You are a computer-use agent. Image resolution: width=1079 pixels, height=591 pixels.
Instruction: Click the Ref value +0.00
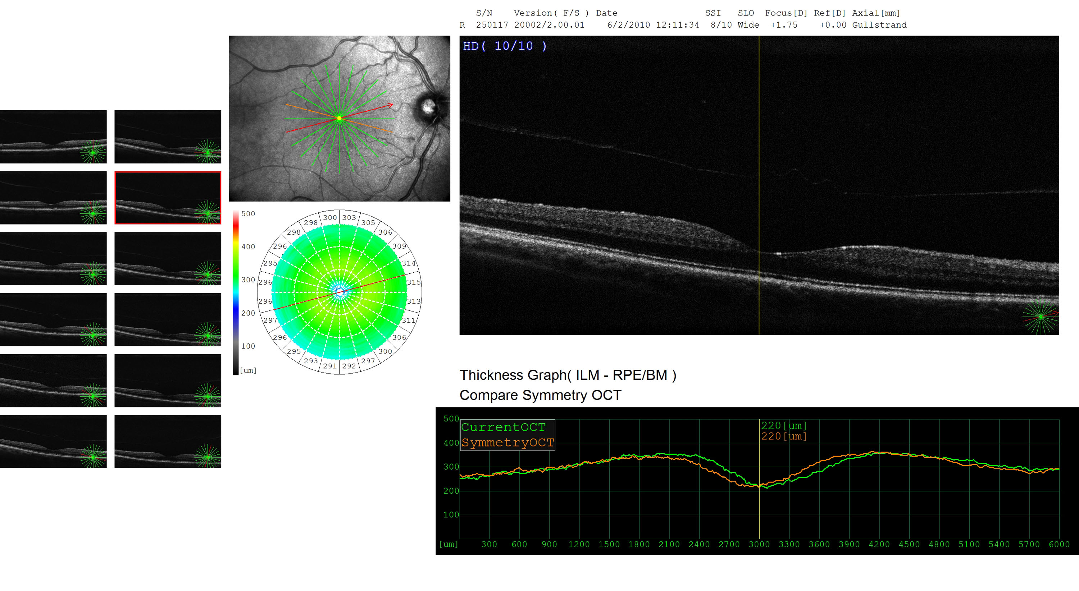coord(833,25)
